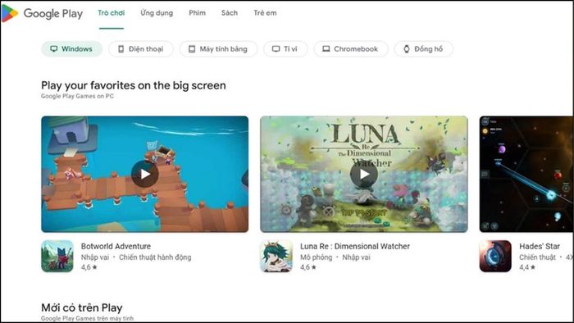The height and width of the screenshot is (323, 574).
Task: Click the 'Mới có trên Play' heading
Action: [x=82, y=307]
